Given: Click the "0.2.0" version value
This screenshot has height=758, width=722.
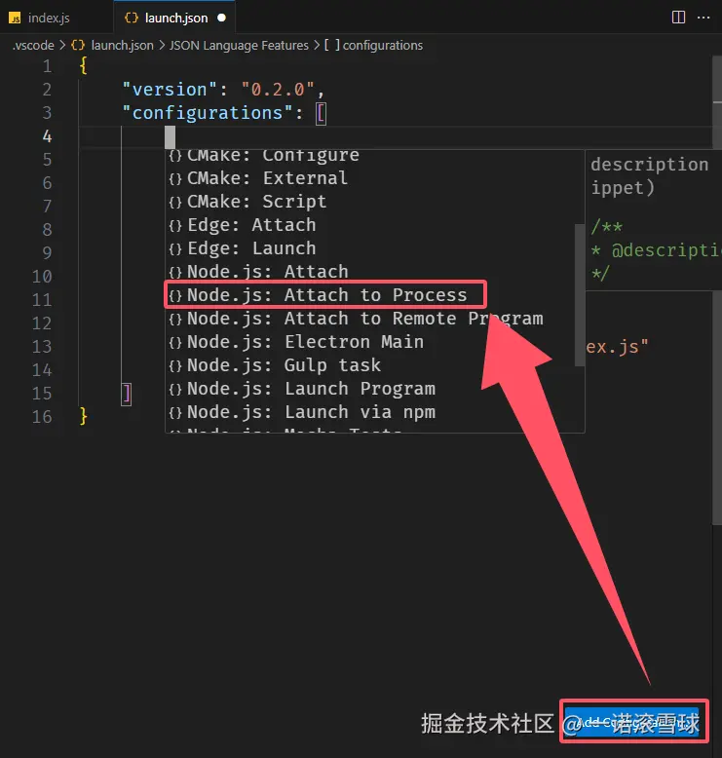Looking at the screenshot, I should coord(278,90).
